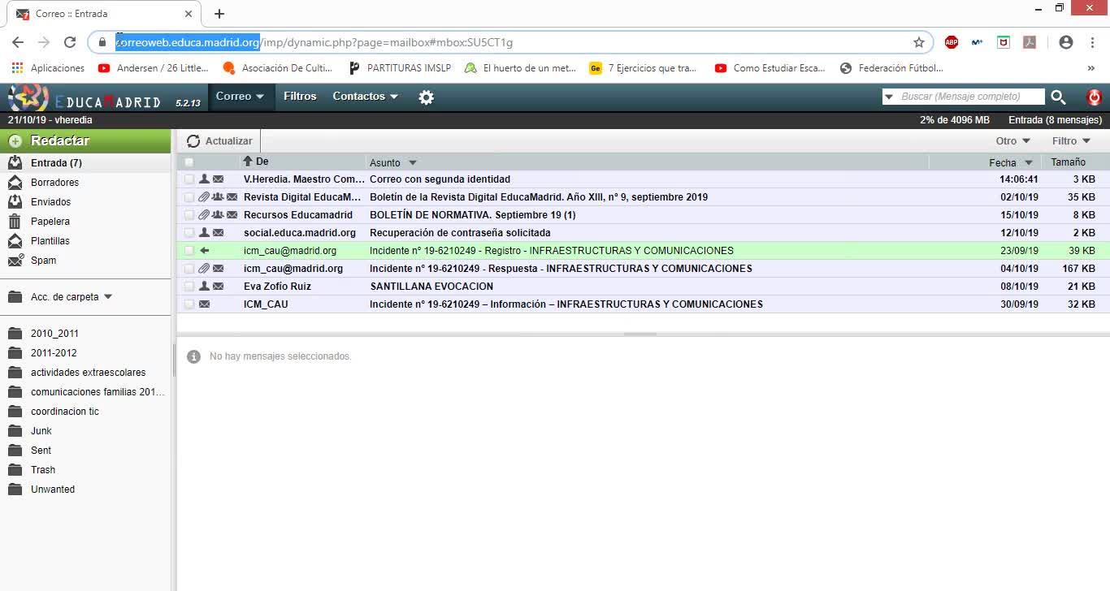Open the Asunto column dropdown arrow
The image size is (1110, 591).
[x=413, y=163]
